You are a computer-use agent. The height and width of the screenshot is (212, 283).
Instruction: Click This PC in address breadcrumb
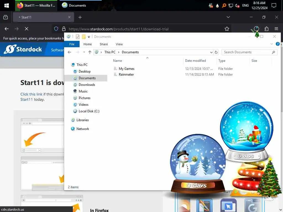tap(110, 52)
